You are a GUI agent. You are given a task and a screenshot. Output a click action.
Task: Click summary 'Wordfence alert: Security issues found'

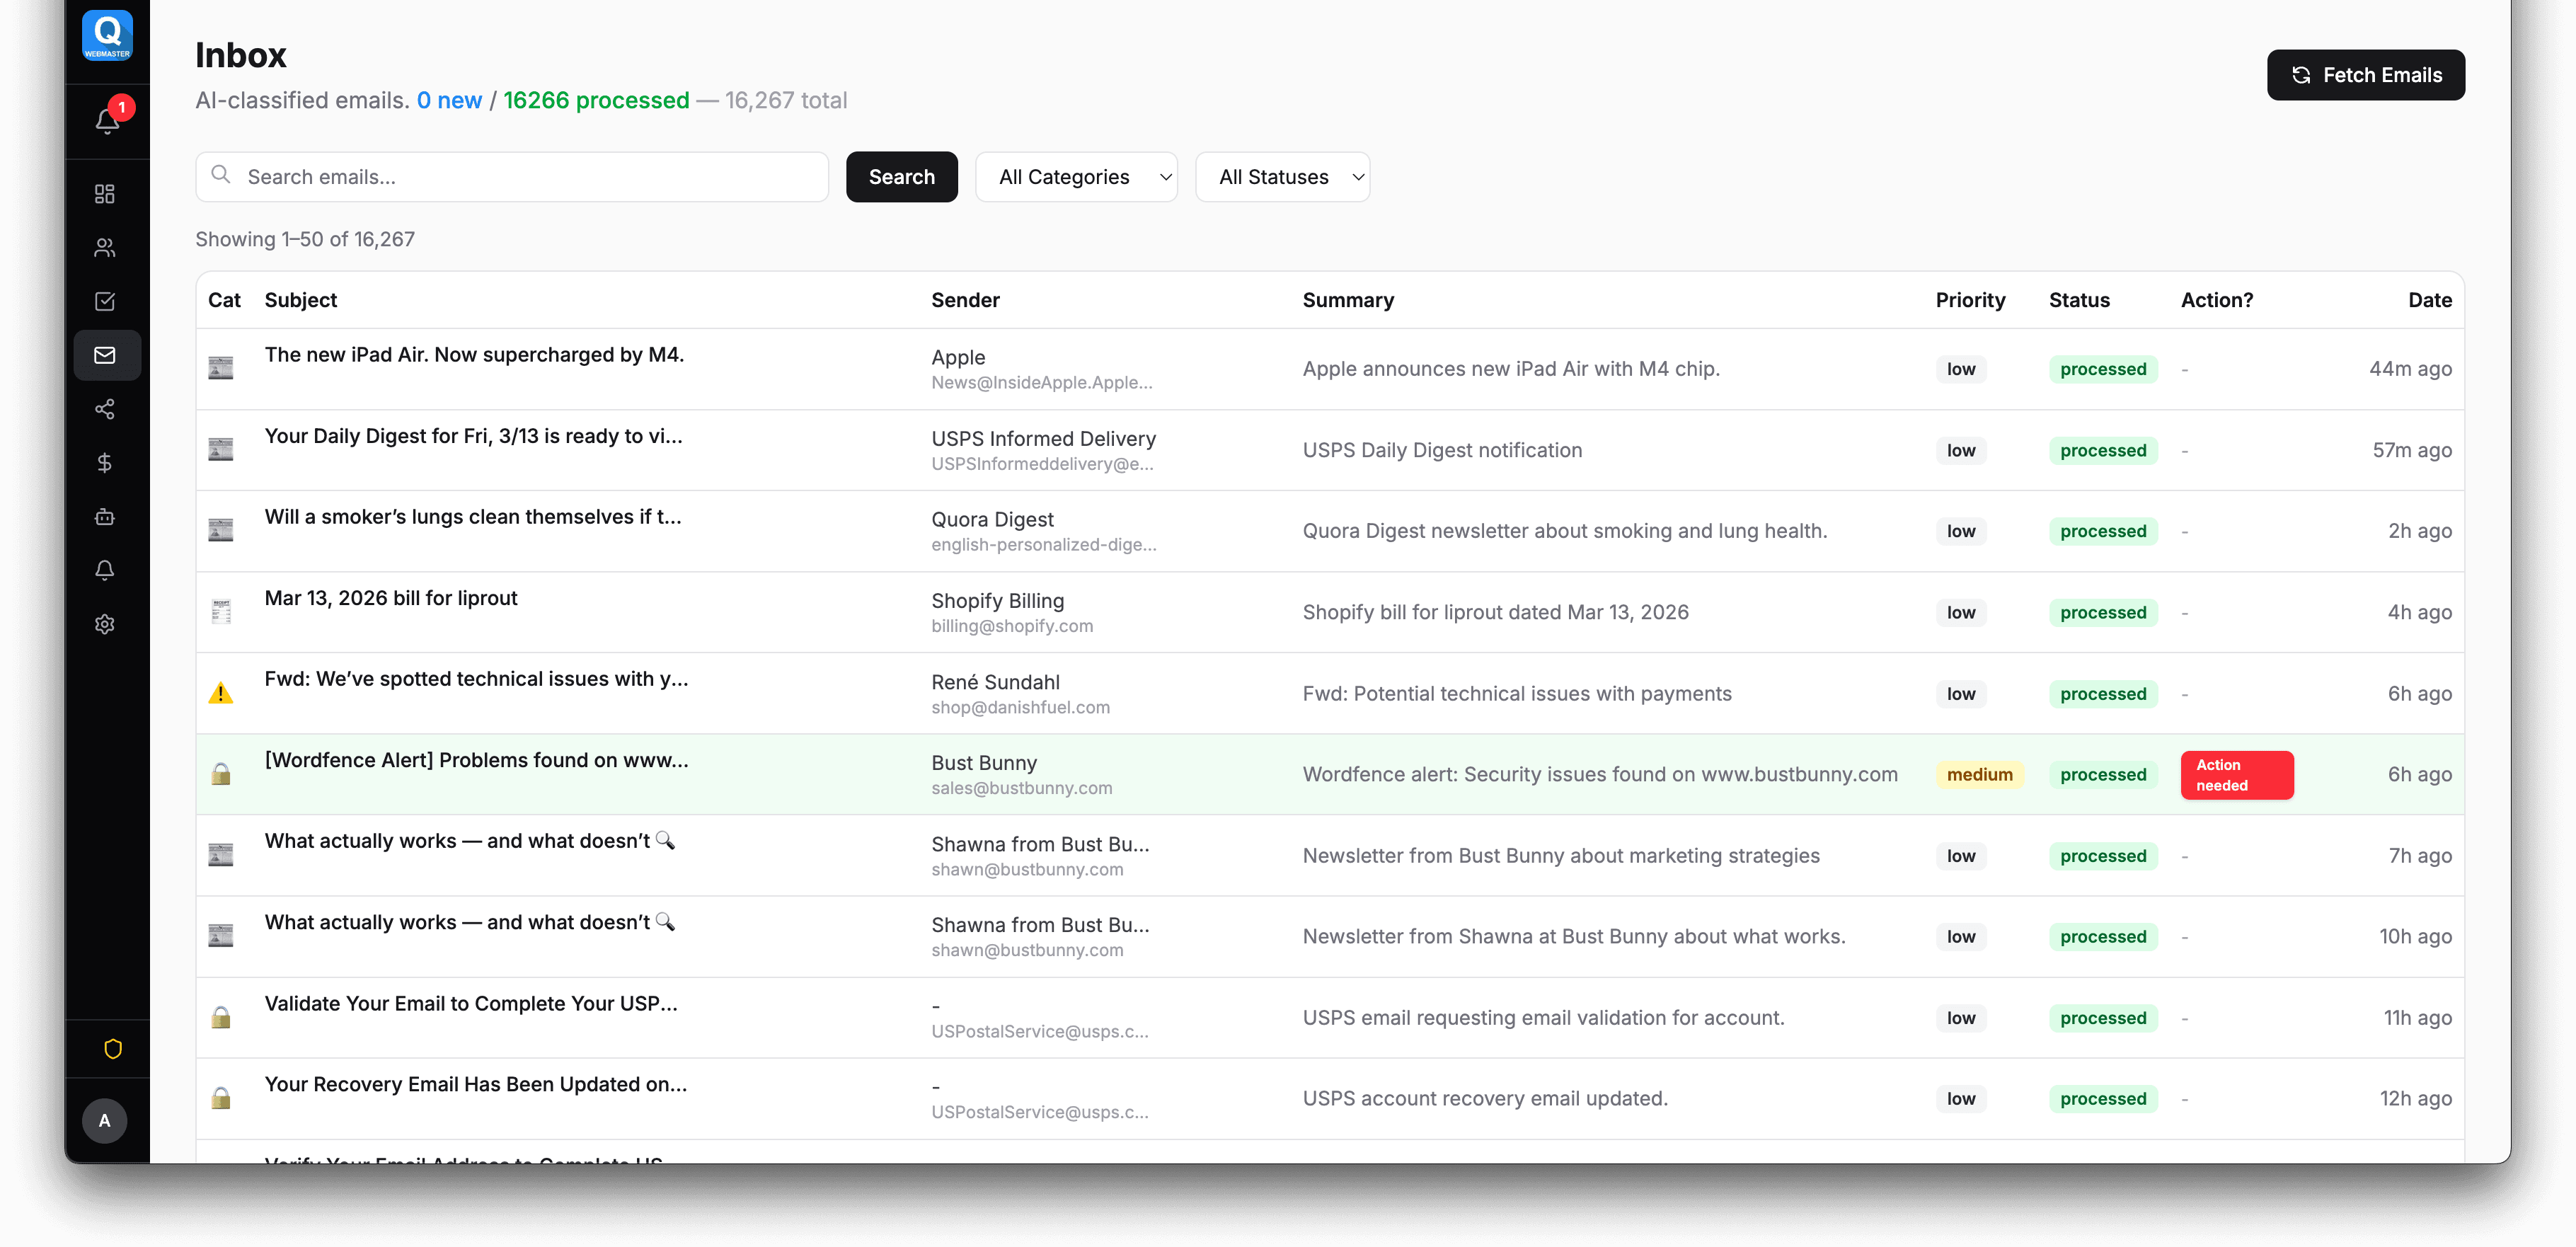[1600, 774]
